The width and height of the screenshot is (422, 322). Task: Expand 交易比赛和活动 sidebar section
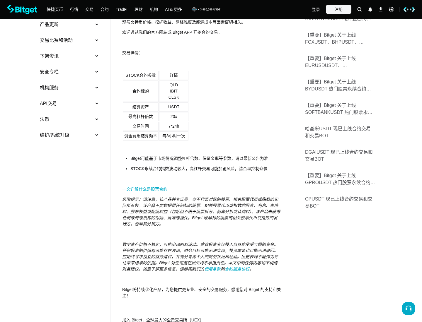(69, 40)
